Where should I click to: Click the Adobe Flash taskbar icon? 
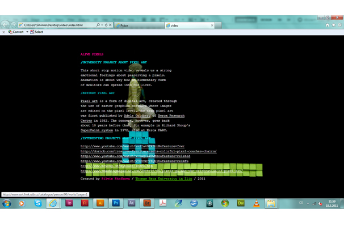tap(85, 203)
